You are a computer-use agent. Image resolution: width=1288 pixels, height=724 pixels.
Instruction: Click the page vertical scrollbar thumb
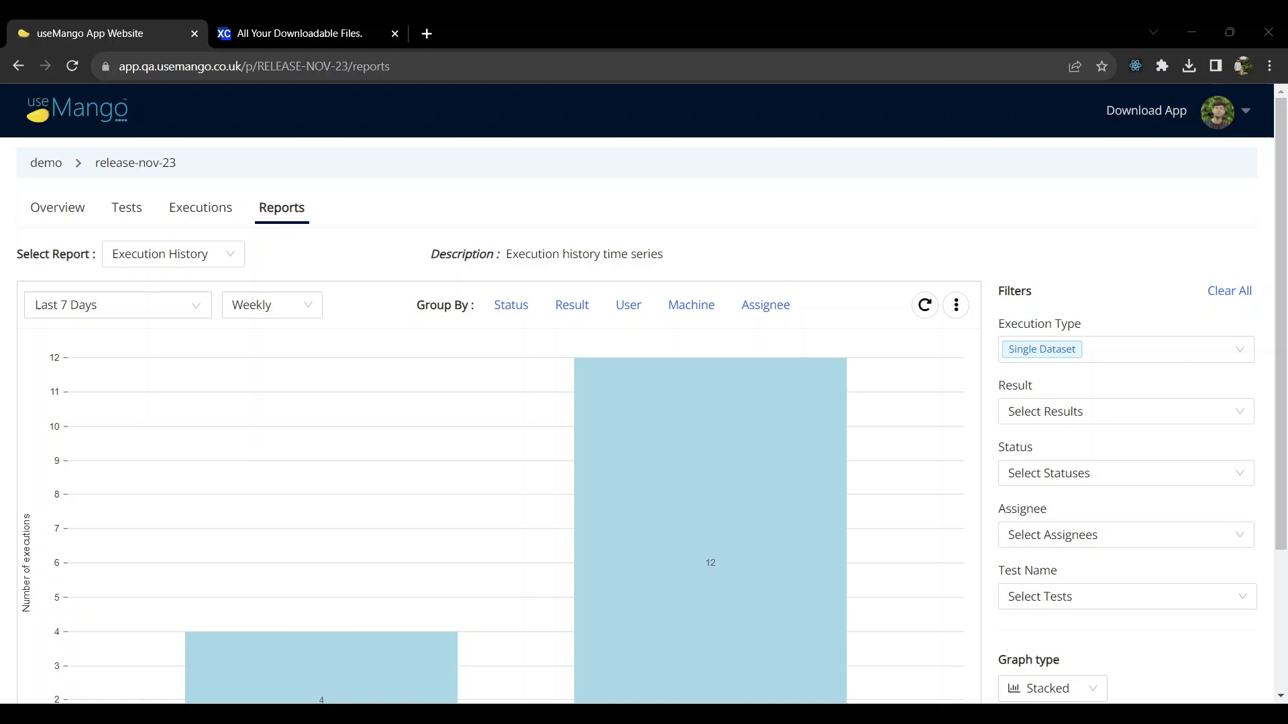1281,324
